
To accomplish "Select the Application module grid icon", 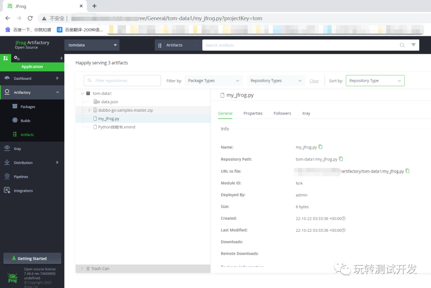I will (x=6, y=58).
